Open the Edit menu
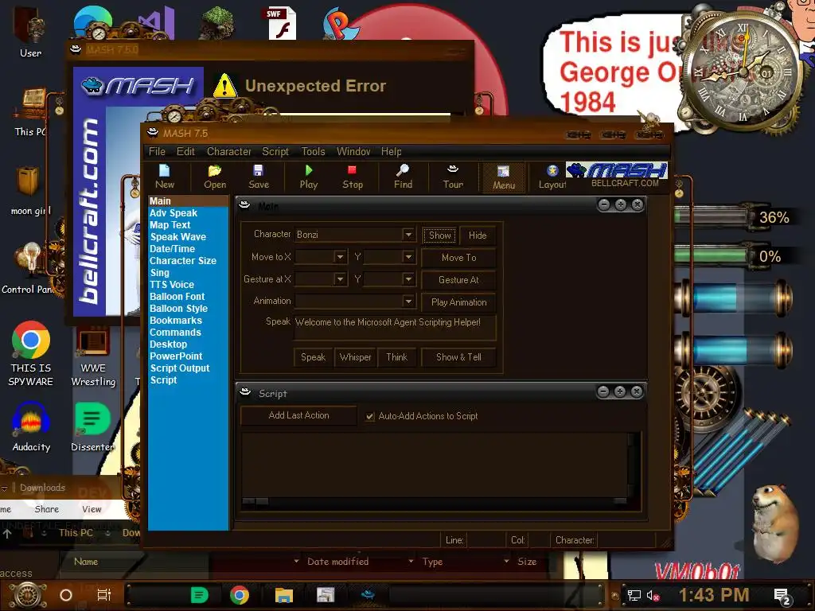Image resolution: width=815 pixels, height=611 pixels. point(185,152)
